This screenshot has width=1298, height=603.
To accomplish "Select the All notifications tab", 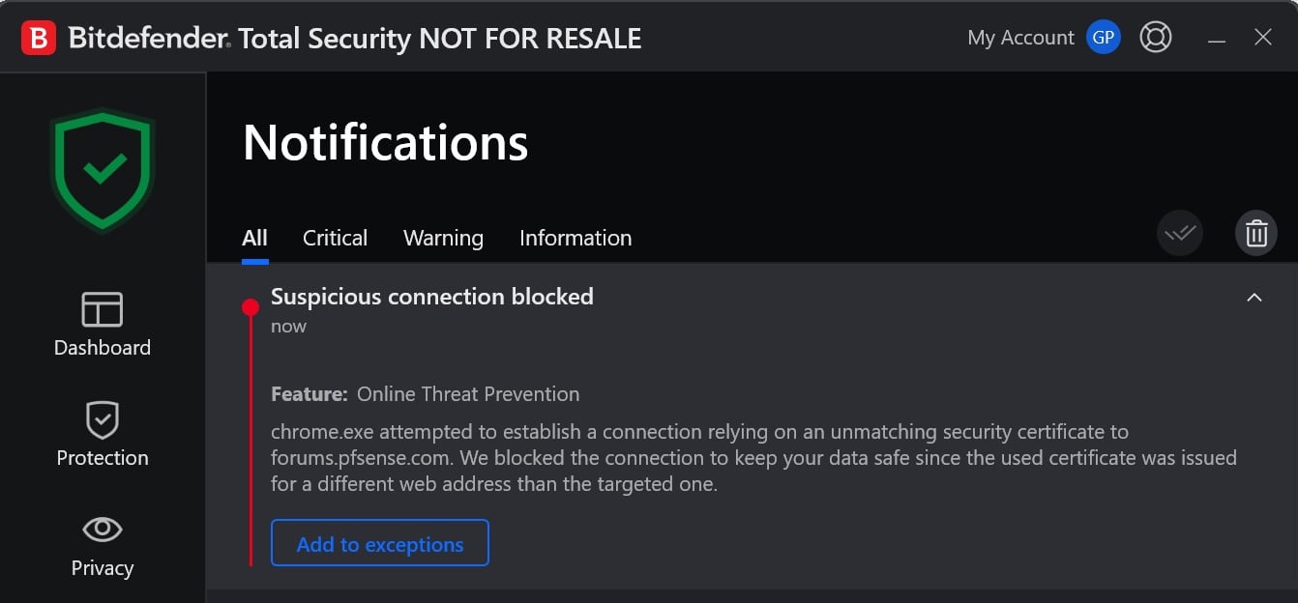I will pyautogui.click(x=254, y=238).
